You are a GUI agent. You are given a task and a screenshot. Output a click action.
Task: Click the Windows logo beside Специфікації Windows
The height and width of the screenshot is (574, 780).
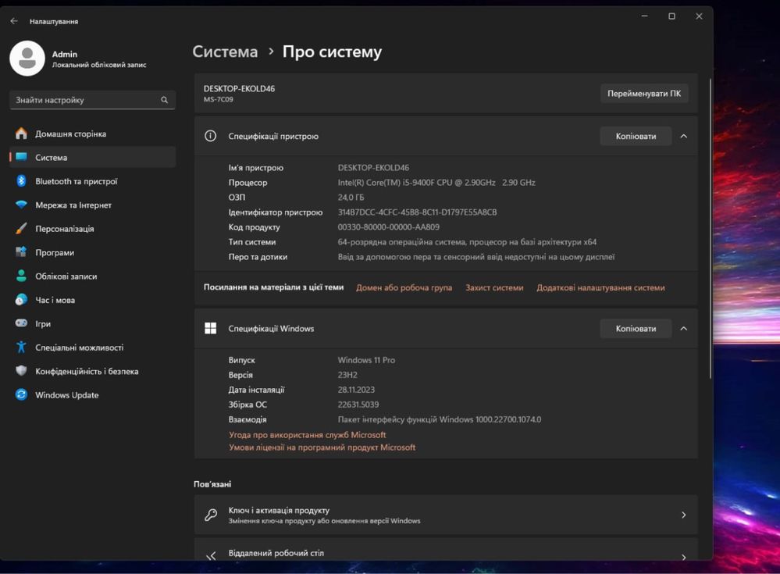[211, 328]
